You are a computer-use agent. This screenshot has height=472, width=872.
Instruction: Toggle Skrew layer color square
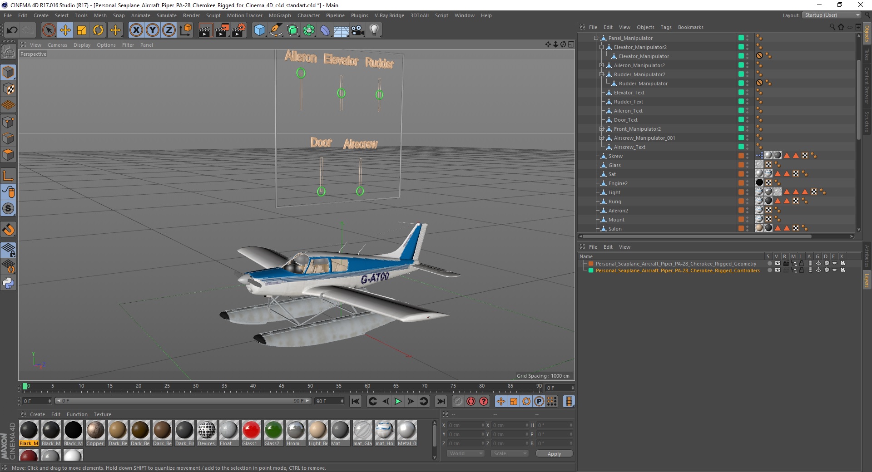pos(741,156)
